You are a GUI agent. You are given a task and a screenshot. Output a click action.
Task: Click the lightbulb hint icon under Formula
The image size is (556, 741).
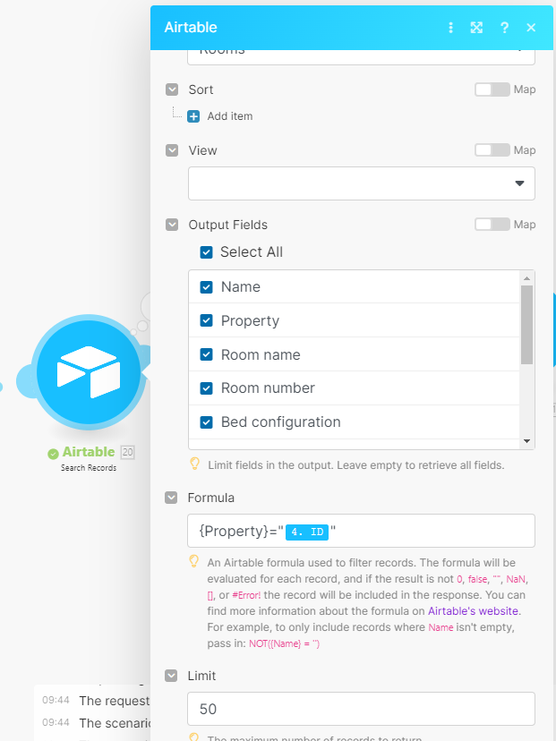coord(194,561)
